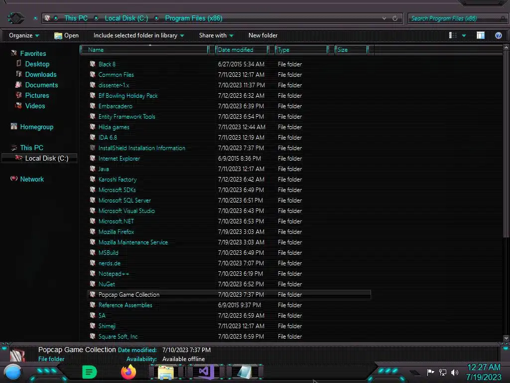Select the Hilda games folder
510x383 pixels.
pyautogui.click(x=114, y=127)
